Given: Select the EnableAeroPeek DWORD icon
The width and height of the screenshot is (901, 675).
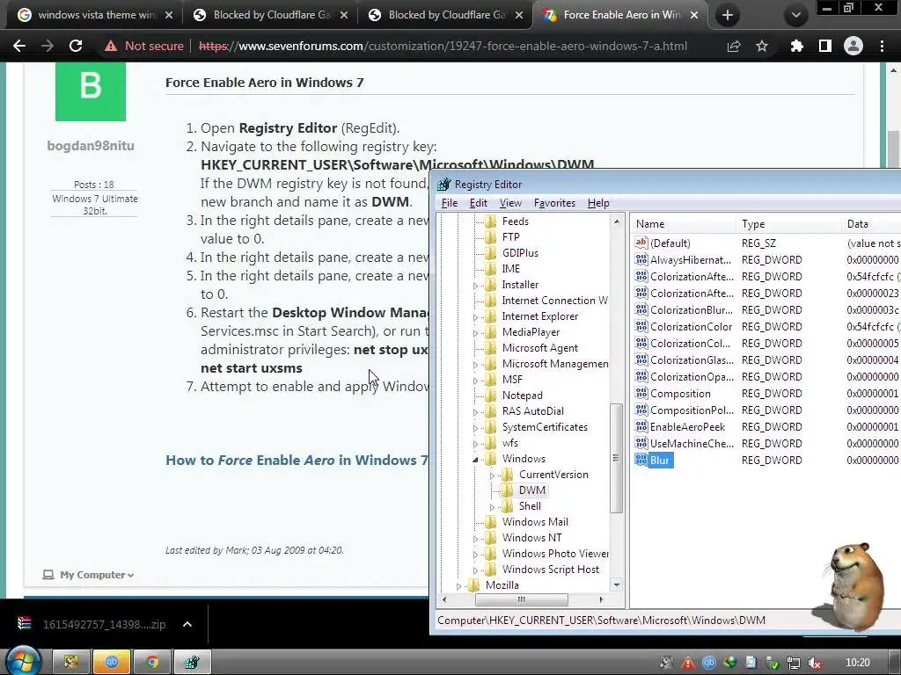Looking at the screenshot, I should tap(641, 426).
